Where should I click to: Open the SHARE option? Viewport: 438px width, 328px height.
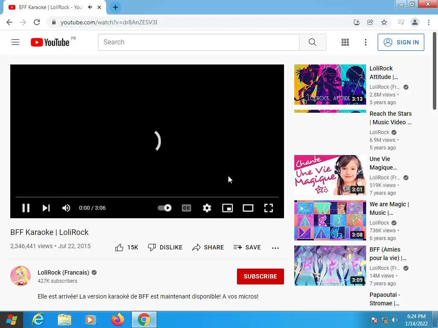pyautogui.click(x=208, y=247)
